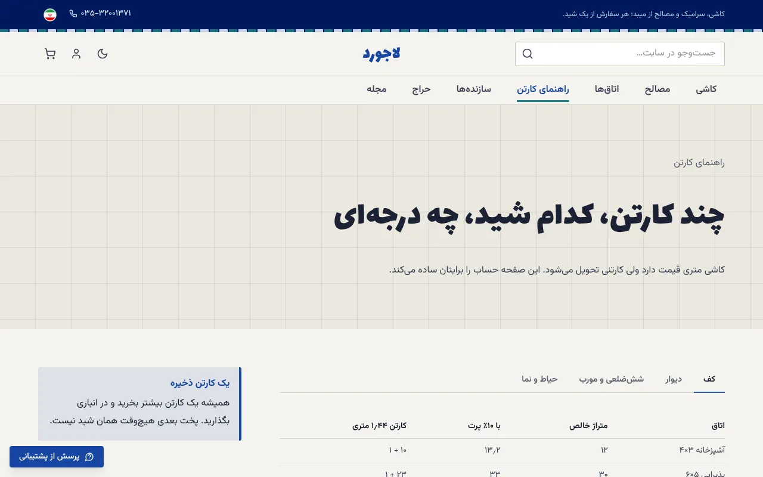This screenshot has width=763, height=477.
Task: Open the user account icon
Action: click(x=76, y=54)
